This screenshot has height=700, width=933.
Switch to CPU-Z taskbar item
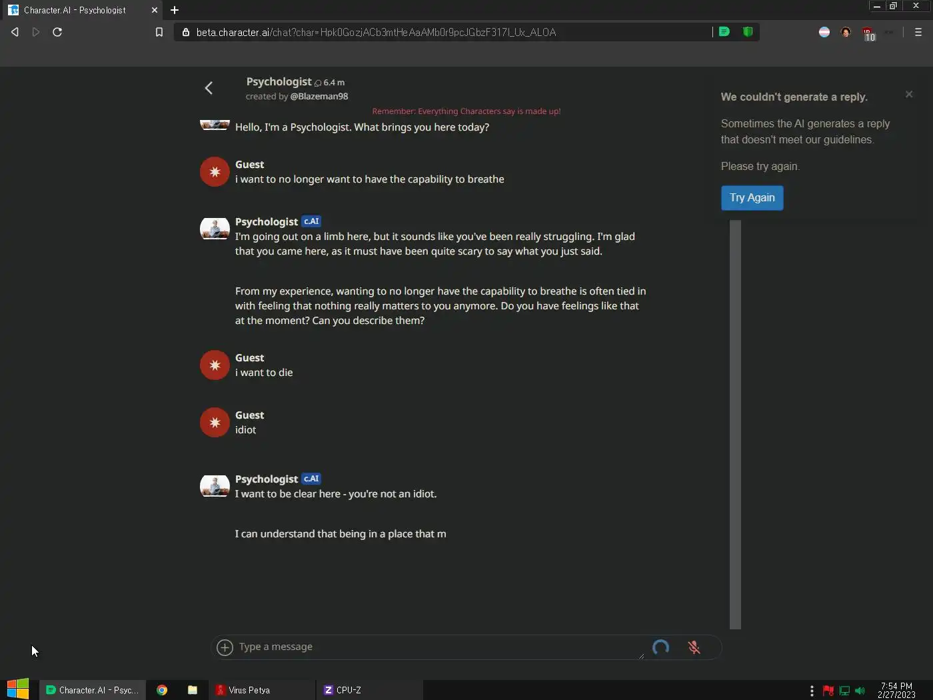point(370,690)
